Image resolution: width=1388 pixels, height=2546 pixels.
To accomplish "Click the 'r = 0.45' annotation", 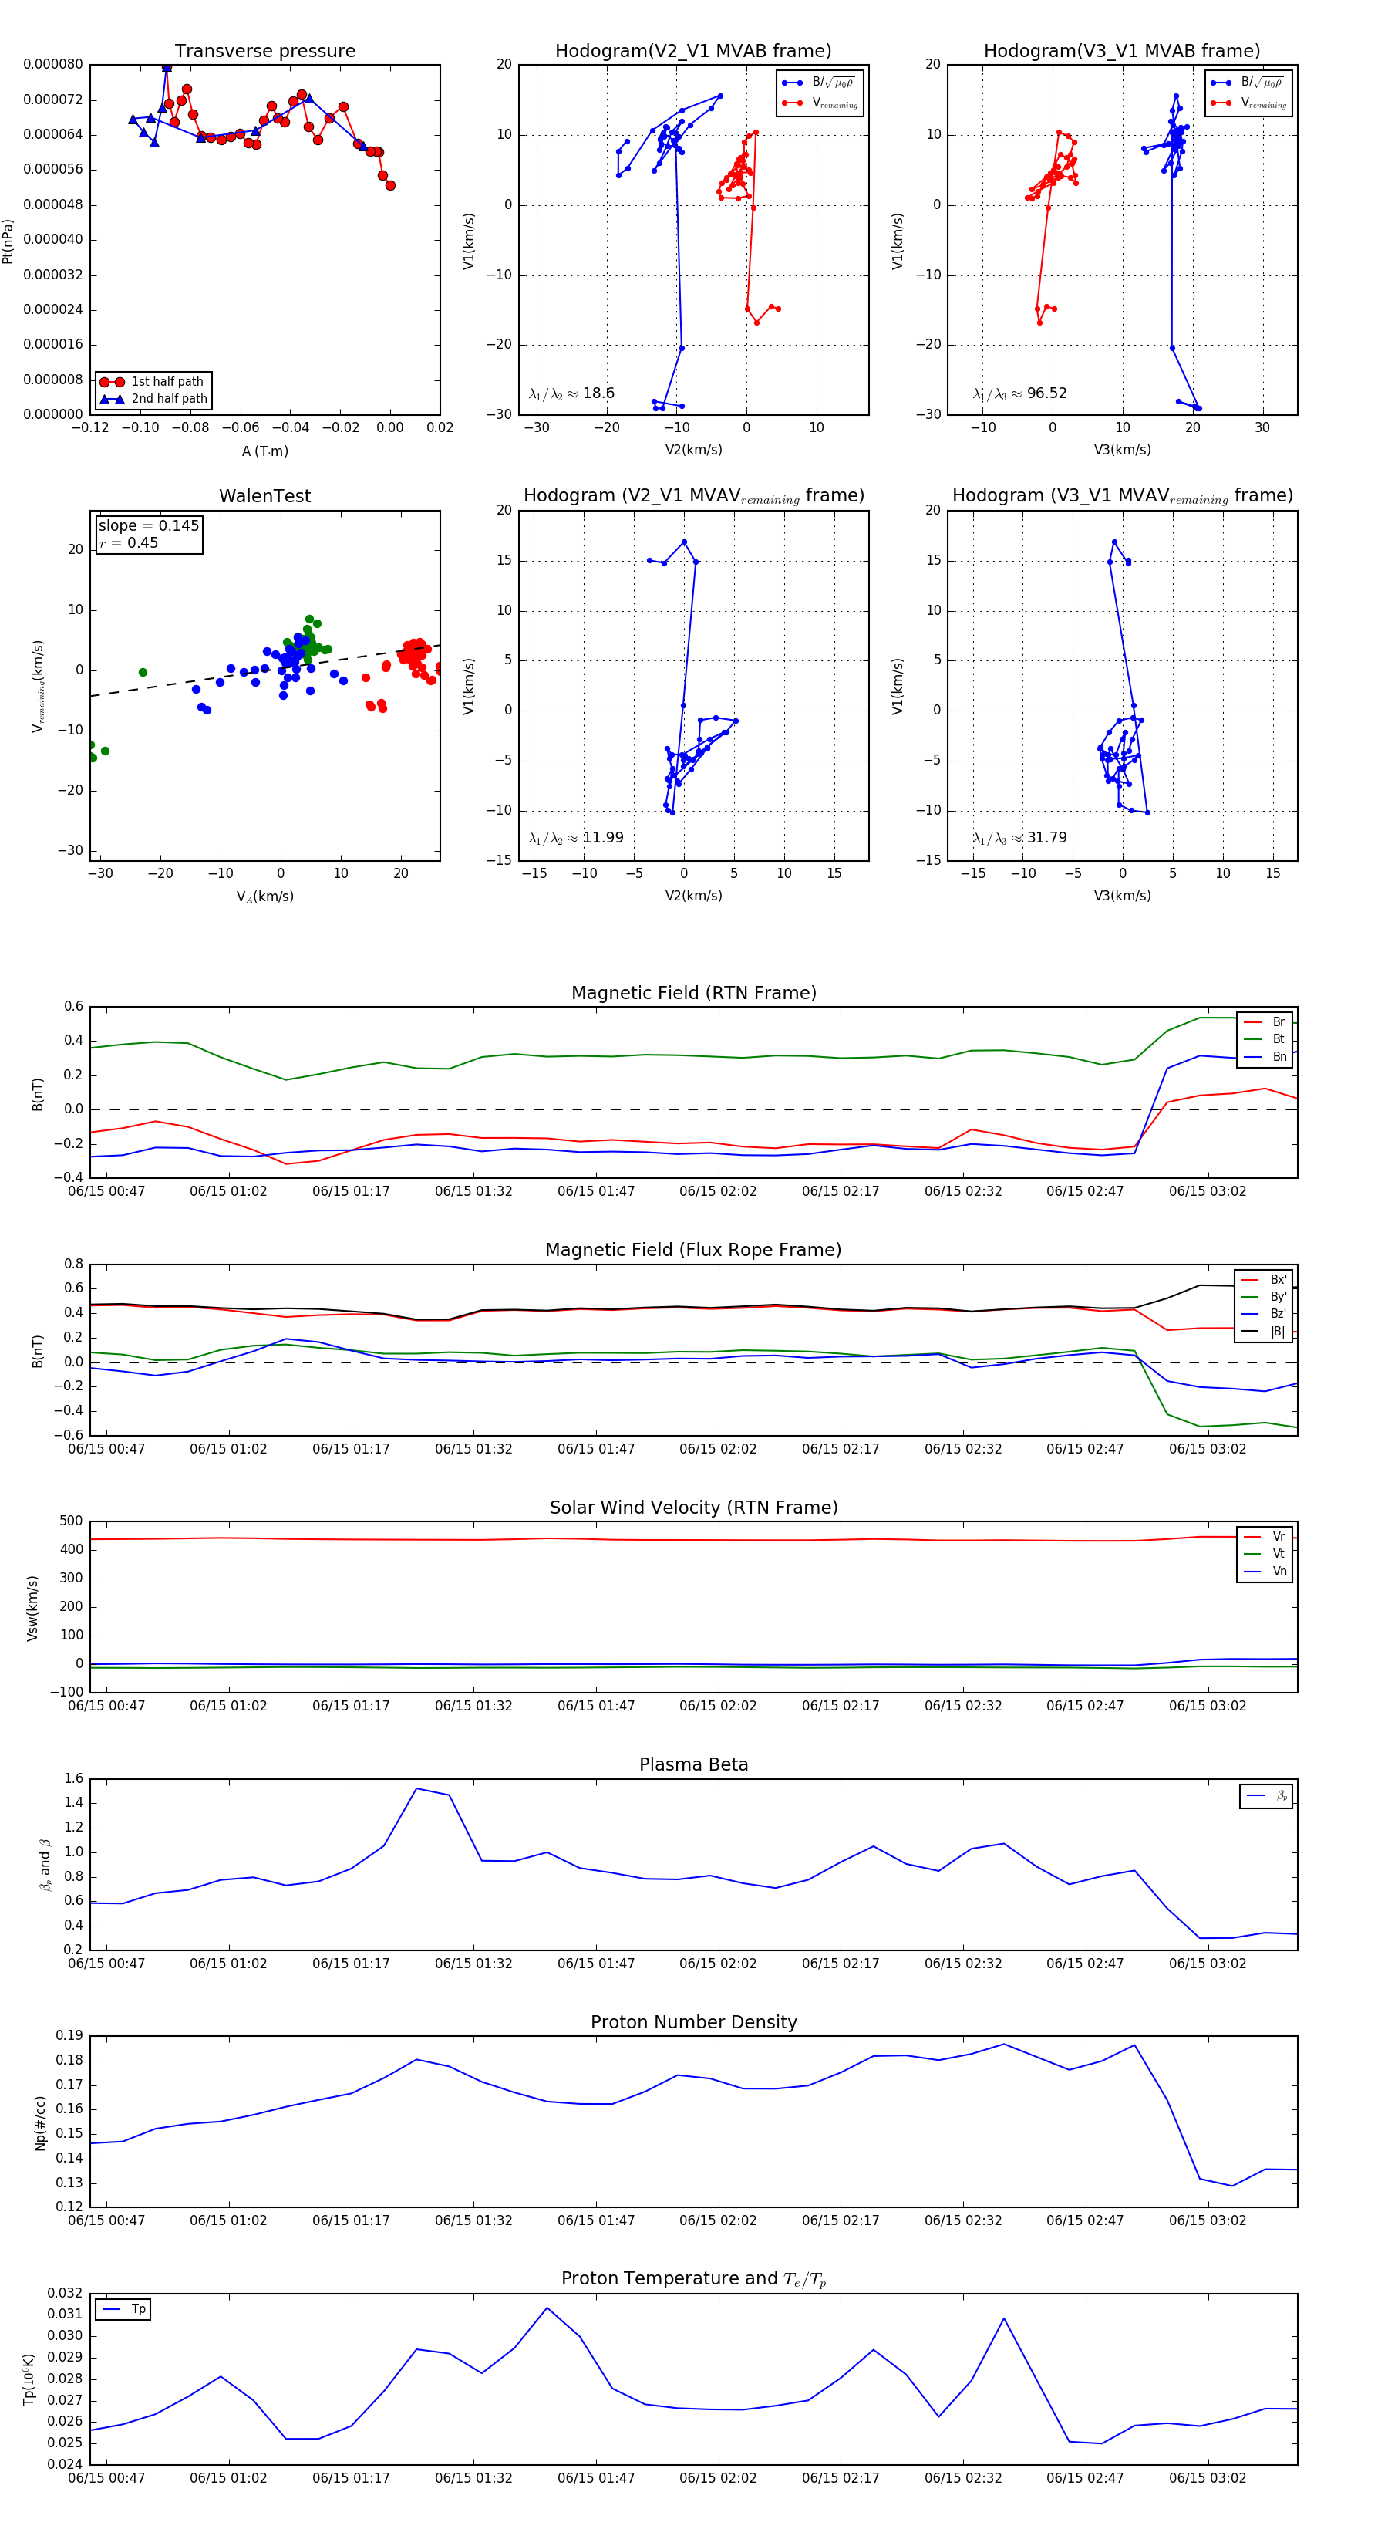I will (129, 542).
